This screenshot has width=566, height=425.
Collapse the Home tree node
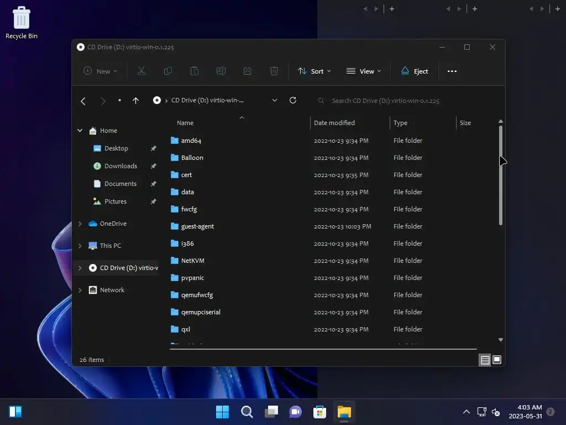pyautogui.click(x=80, y=131)
